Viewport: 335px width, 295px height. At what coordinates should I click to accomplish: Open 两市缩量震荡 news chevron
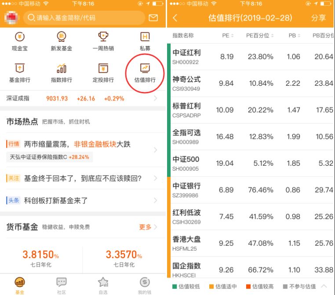[x=156, y=150]
